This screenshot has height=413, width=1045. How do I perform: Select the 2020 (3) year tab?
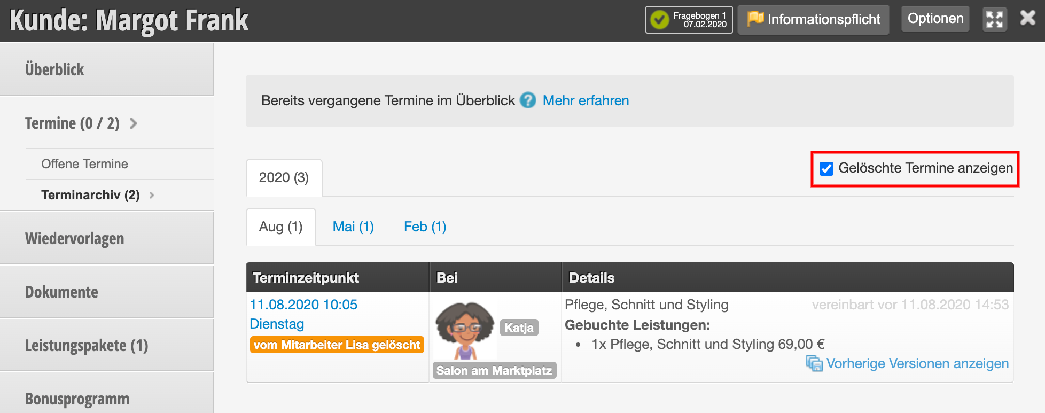click(x=284, y=177)
